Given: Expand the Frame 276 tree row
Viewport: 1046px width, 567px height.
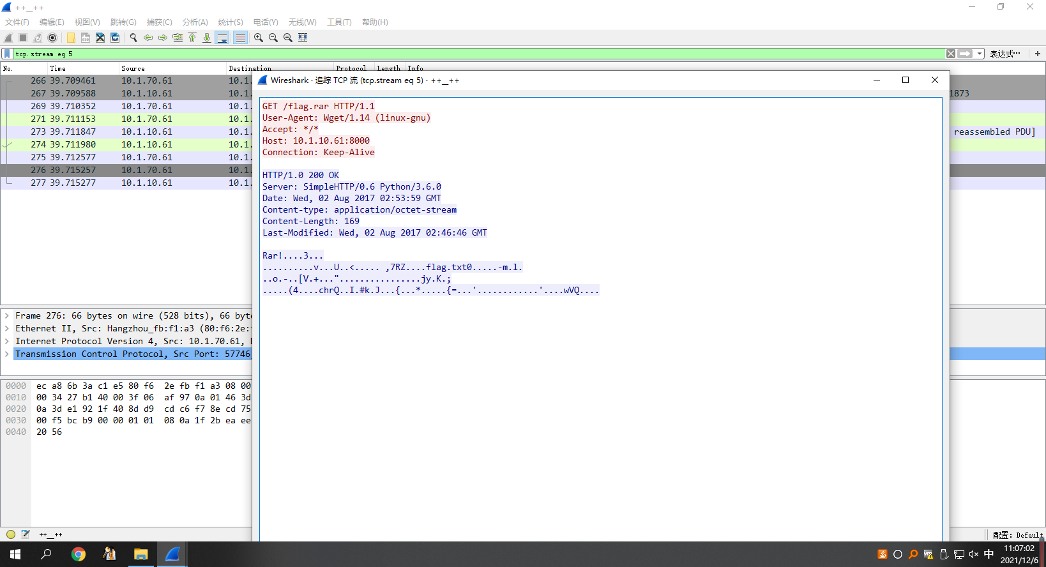Looking at the screenshot, I should click(x=7, y=315).
